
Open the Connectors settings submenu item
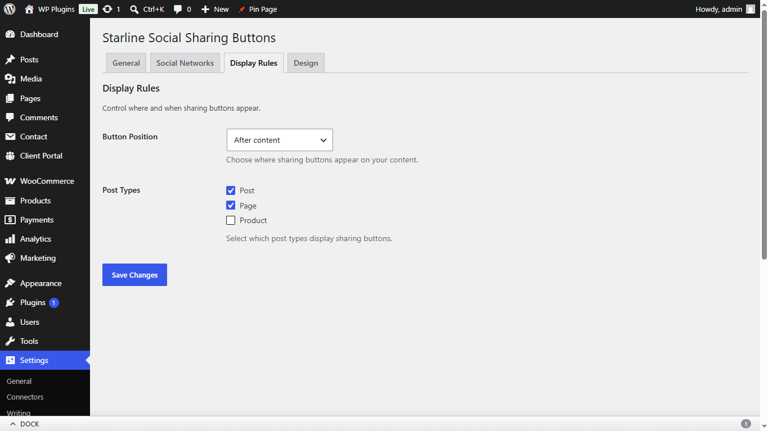point(25,397)
